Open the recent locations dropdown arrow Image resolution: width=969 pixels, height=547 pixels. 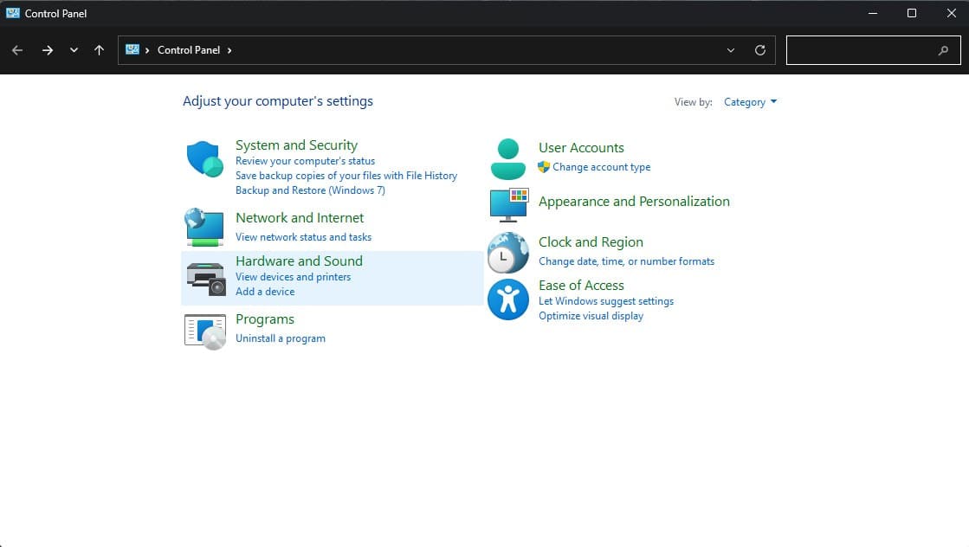tap(74, 50)
